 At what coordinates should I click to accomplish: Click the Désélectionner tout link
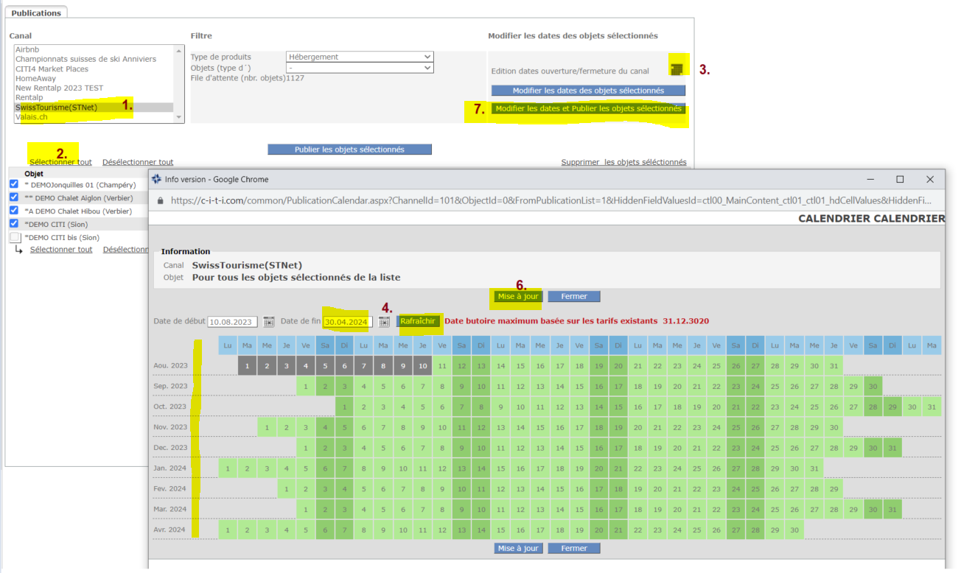tap(138, 162)
